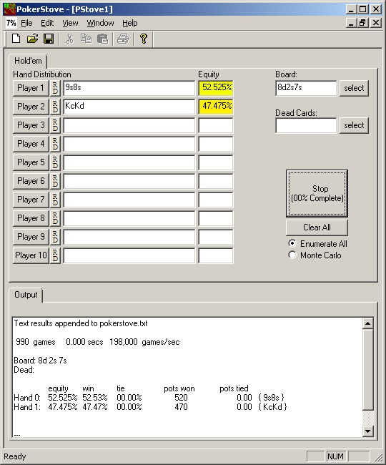Screen dimensions: 386x465
Task: Click the yellow 47.475% equity box
Action: click(x=216, y=107)
